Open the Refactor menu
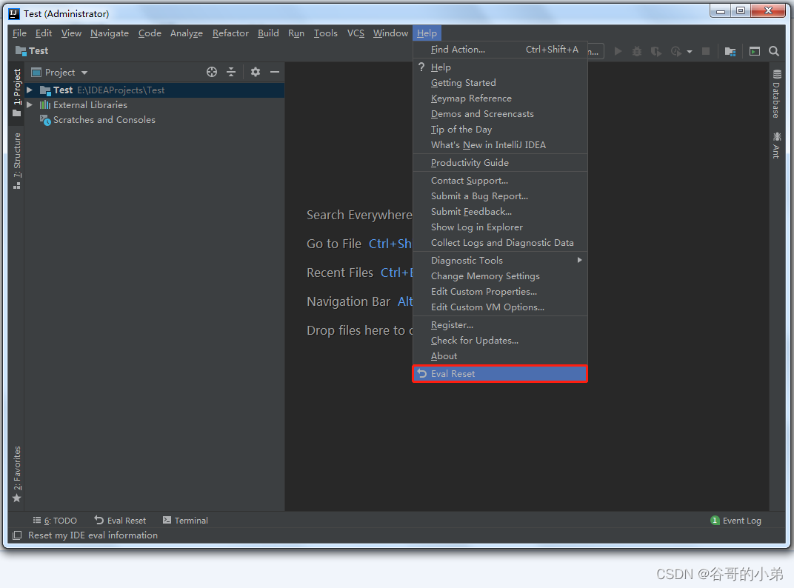This screenshot has height=588, width=794. coord(230,33)
